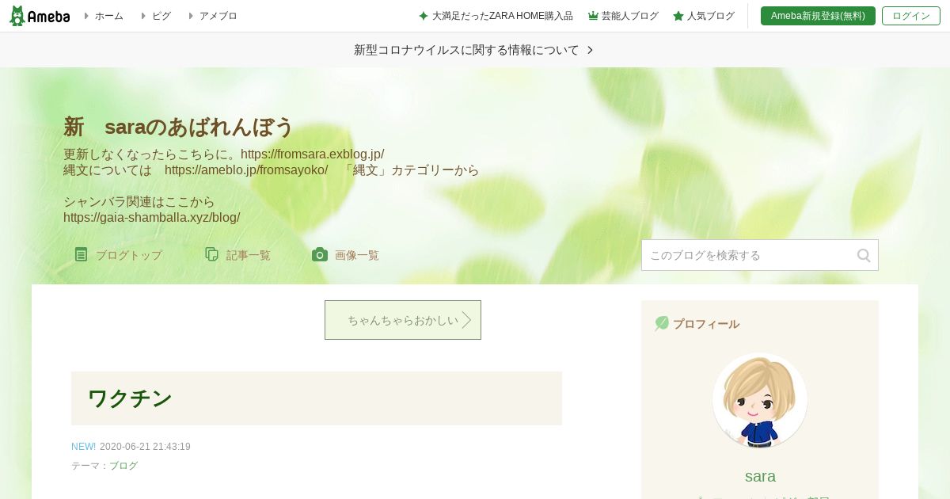This screenshot has height=499, width=950.
Task: Click the 記事一覧 pages icon
Action: (x=211, y=254)
